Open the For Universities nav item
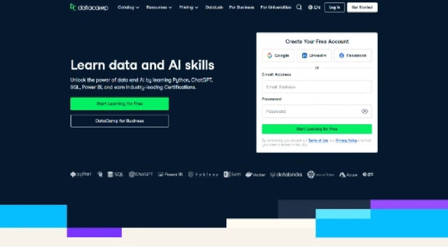 pos(276,7)
